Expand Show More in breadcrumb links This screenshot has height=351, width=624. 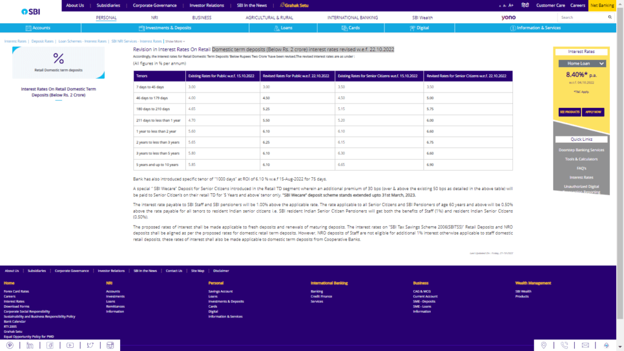(x=175, y=41)
